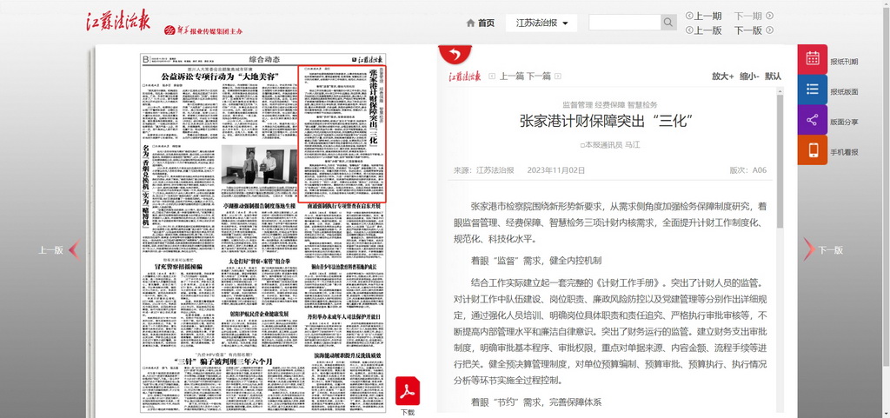Screen dimensions: 890x418
Task: Download the page PDF
Action: [x=408, y=392]
